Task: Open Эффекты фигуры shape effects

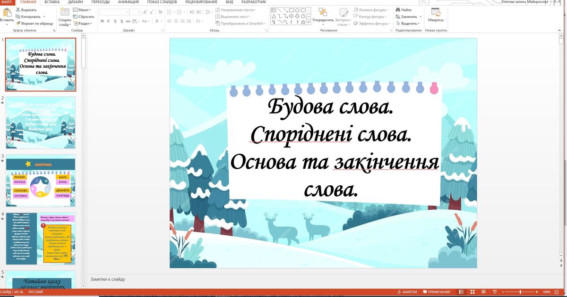Action: 371,24
